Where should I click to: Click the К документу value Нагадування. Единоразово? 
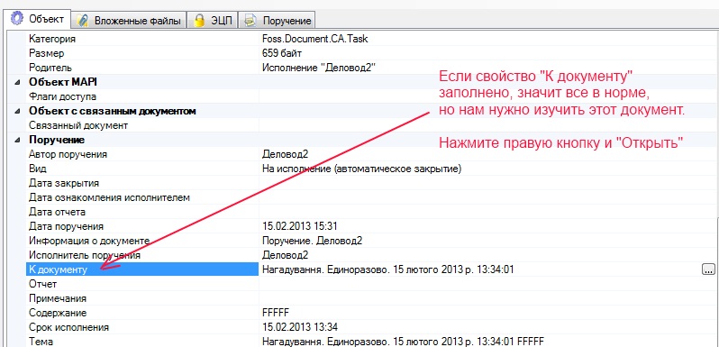[388, 269]
